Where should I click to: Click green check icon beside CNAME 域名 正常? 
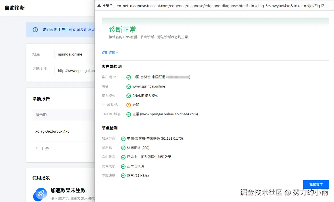tap(129, 114)
